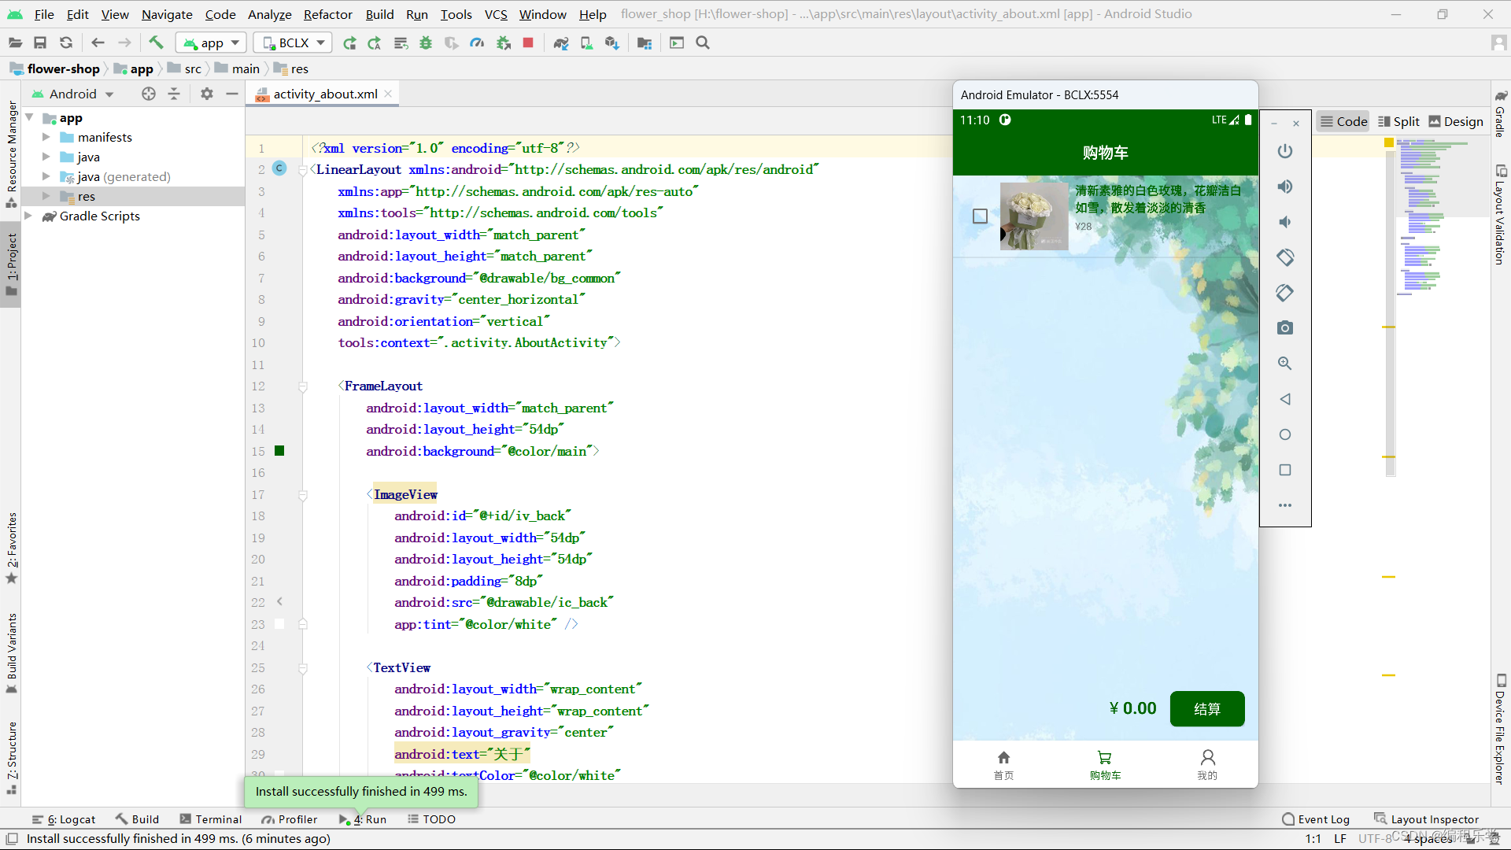1511x850 pixels.
Task: Click the Sync Project with Gradle Files icon
Action: [x=561, y=42]
